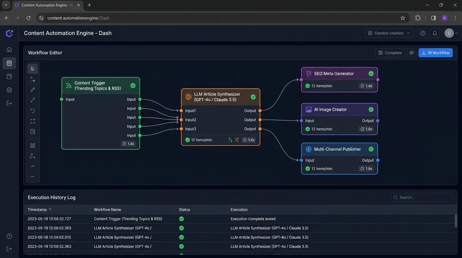This screenshot has height=258, width=462.
Task: Pick the pencil edit tool in the editor toolbar
Action: [x=33, y=90]
